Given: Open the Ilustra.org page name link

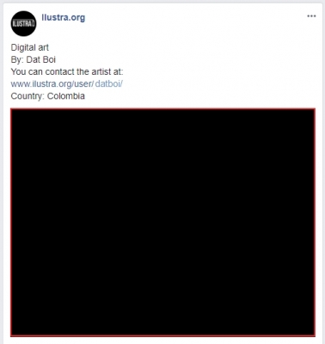Looking at the screenshot, I should click(x=64, y=17).
